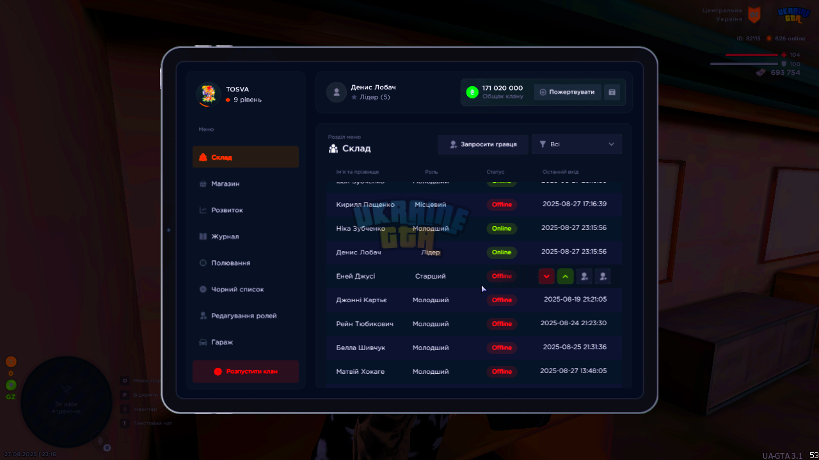The width and height of the screenshot is (819, 460).
Task: Click Молодший role in Матвій Хокаге row
Action: pyautogui.click(x=431, y=372)
